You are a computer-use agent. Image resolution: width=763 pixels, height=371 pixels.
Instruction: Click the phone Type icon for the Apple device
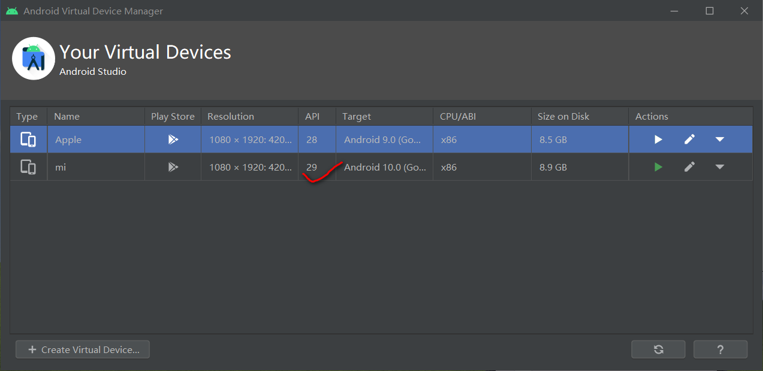tap(28, 139)
